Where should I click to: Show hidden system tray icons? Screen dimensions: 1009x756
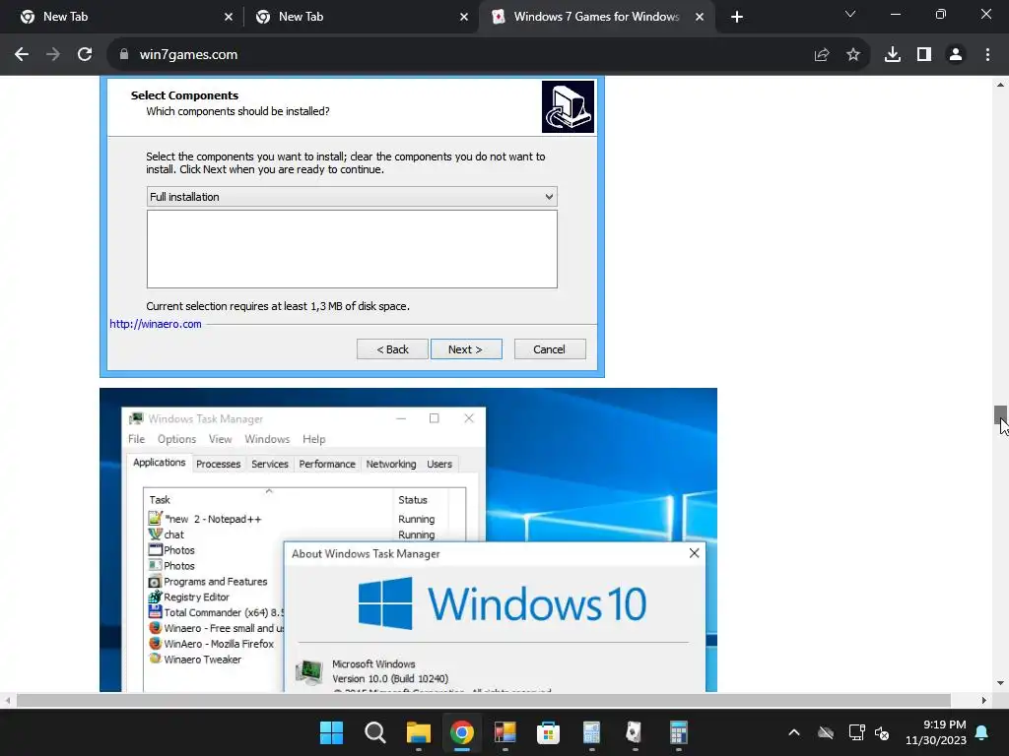794,732
